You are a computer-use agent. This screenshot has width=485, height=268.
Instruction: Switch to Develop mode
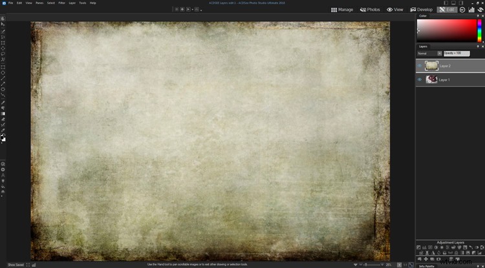pyautogui.click(x=421, y=10)
